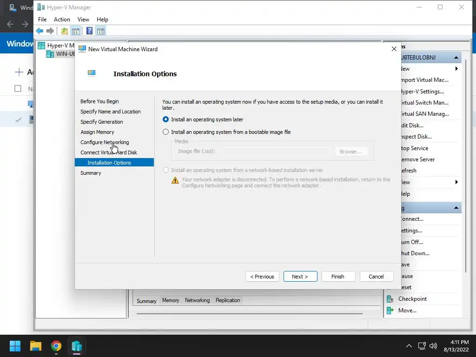
Task: Click the background window's forward arrow
Action: (x=25, y=24)
